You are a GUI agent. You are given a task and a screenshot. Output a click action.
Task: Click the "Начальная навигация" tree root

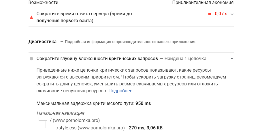point(60,113)
